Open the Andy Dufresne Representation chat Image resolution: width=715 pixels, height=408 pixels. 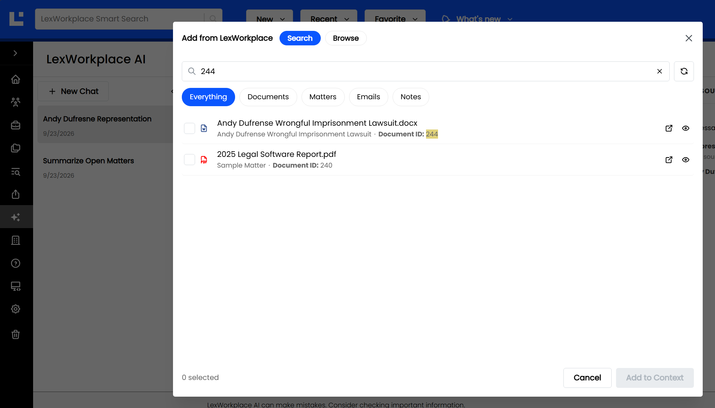(x=105, y=124)
